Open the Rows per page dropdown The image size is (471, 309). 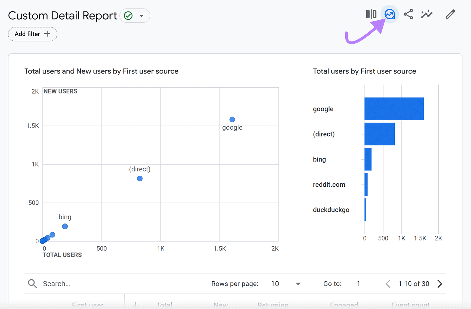[298, 283]
